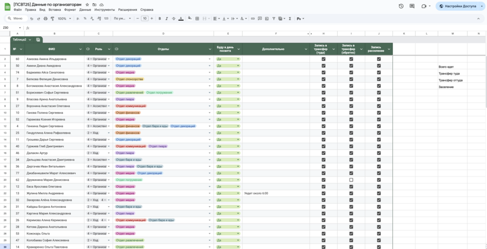Screen dimensions: 487x249
Task: Open the Формат menu
Action: tap(70, 10)
